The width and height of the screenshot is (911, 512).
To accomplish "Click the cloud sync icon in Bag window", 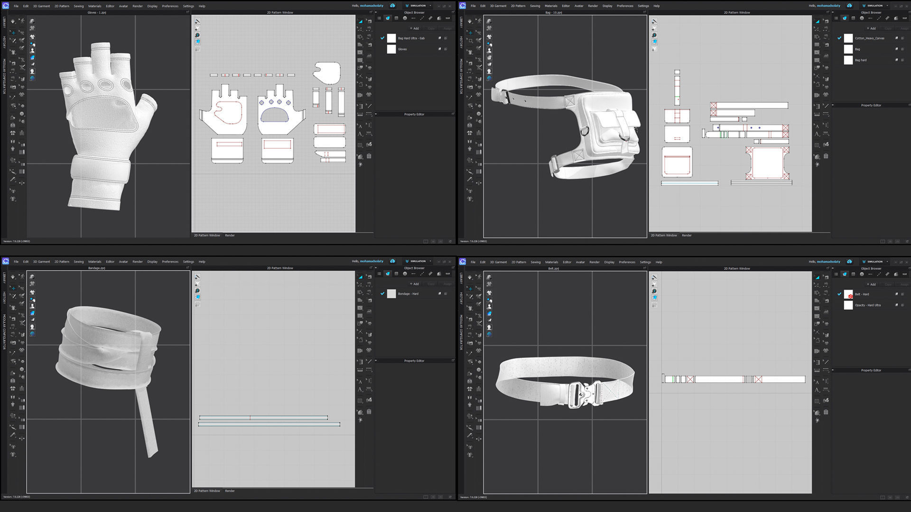I will tap(849, 6).
